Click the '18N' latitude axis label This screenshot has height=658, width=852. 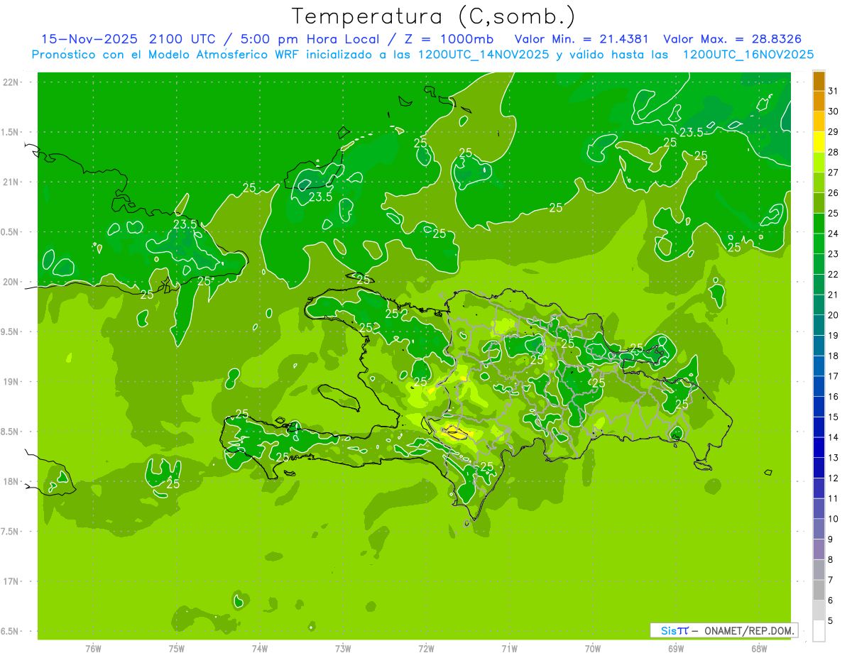point(12,481)
